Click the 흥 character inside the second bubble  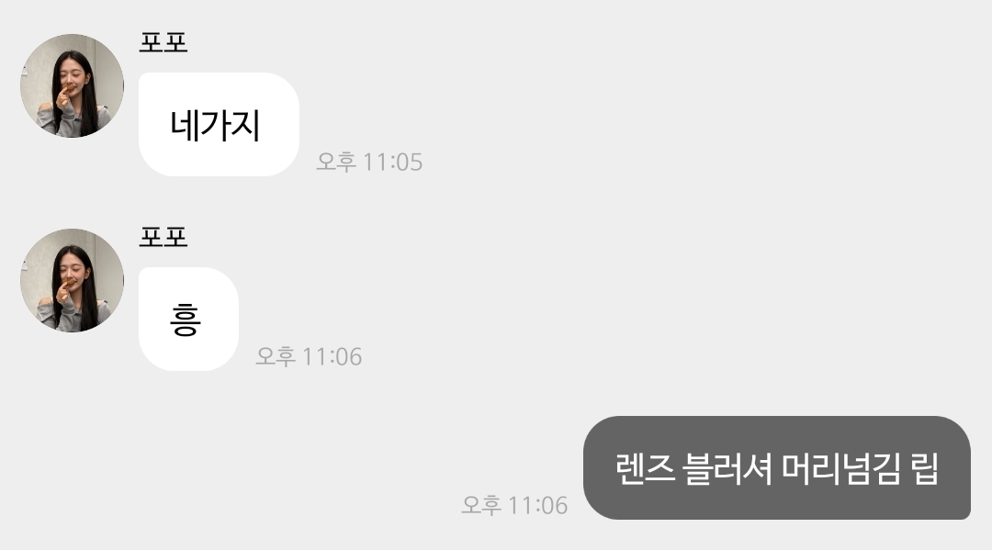pyautogui.click(x=186, y=320)
